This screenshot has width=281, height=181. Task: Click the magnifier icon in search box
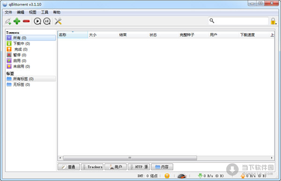[212, 21]
